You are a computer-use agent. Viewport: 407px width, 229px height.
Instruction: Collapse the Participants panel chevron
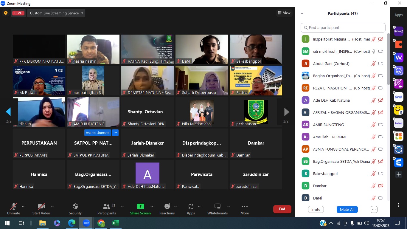302,13
